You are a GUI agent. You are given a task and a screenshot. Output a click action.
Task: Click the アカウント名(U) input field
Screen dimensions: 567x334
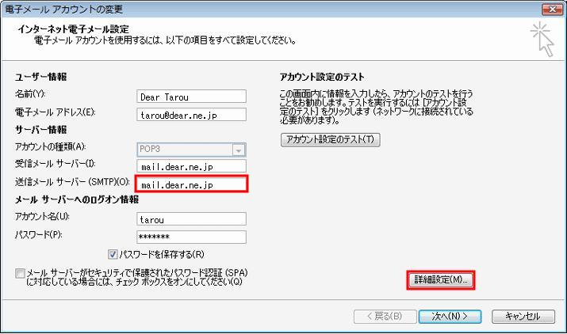[x=191, y=218]
